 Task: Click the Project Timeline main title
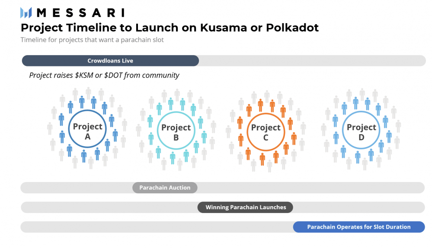[x=170, y=28]
